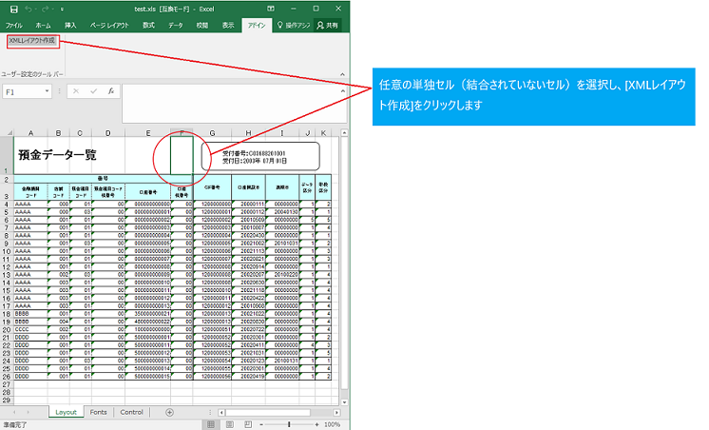Click the 100% zoom level indicator
Image resolution: width=709 pixels, height=430 pixels.
coord(332,424)
